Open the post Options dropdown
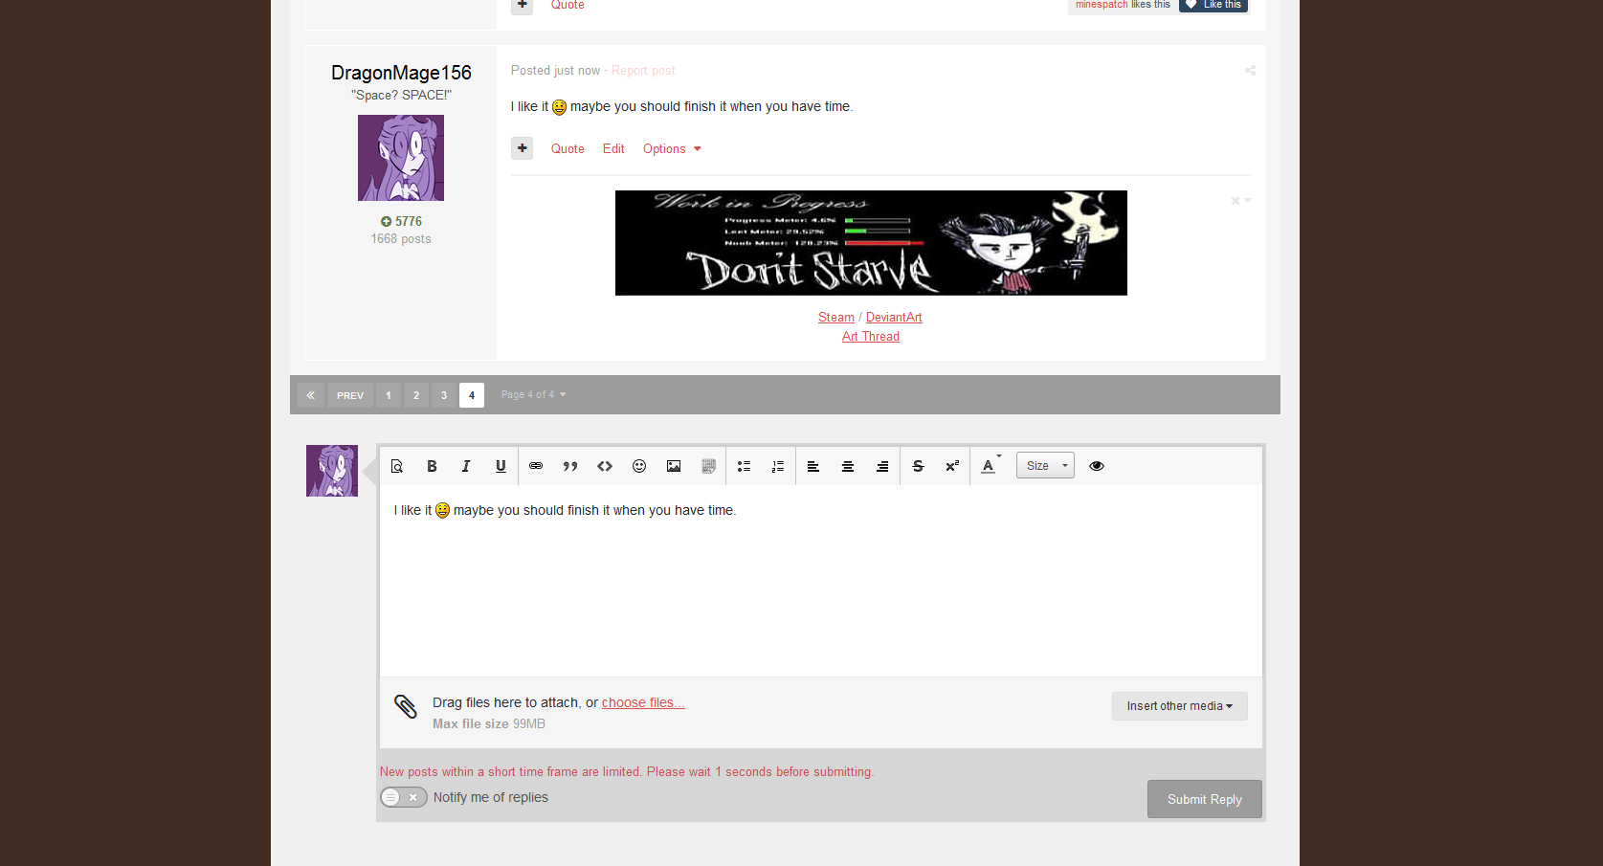Viewport: 1603px width, 866px height. pos(671,148)
